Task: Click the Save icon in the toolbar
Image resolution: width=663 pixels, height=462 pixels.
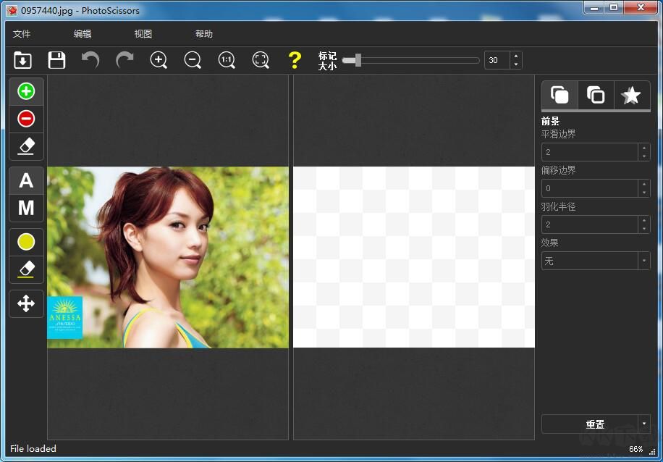Action: tap(56, 60)
